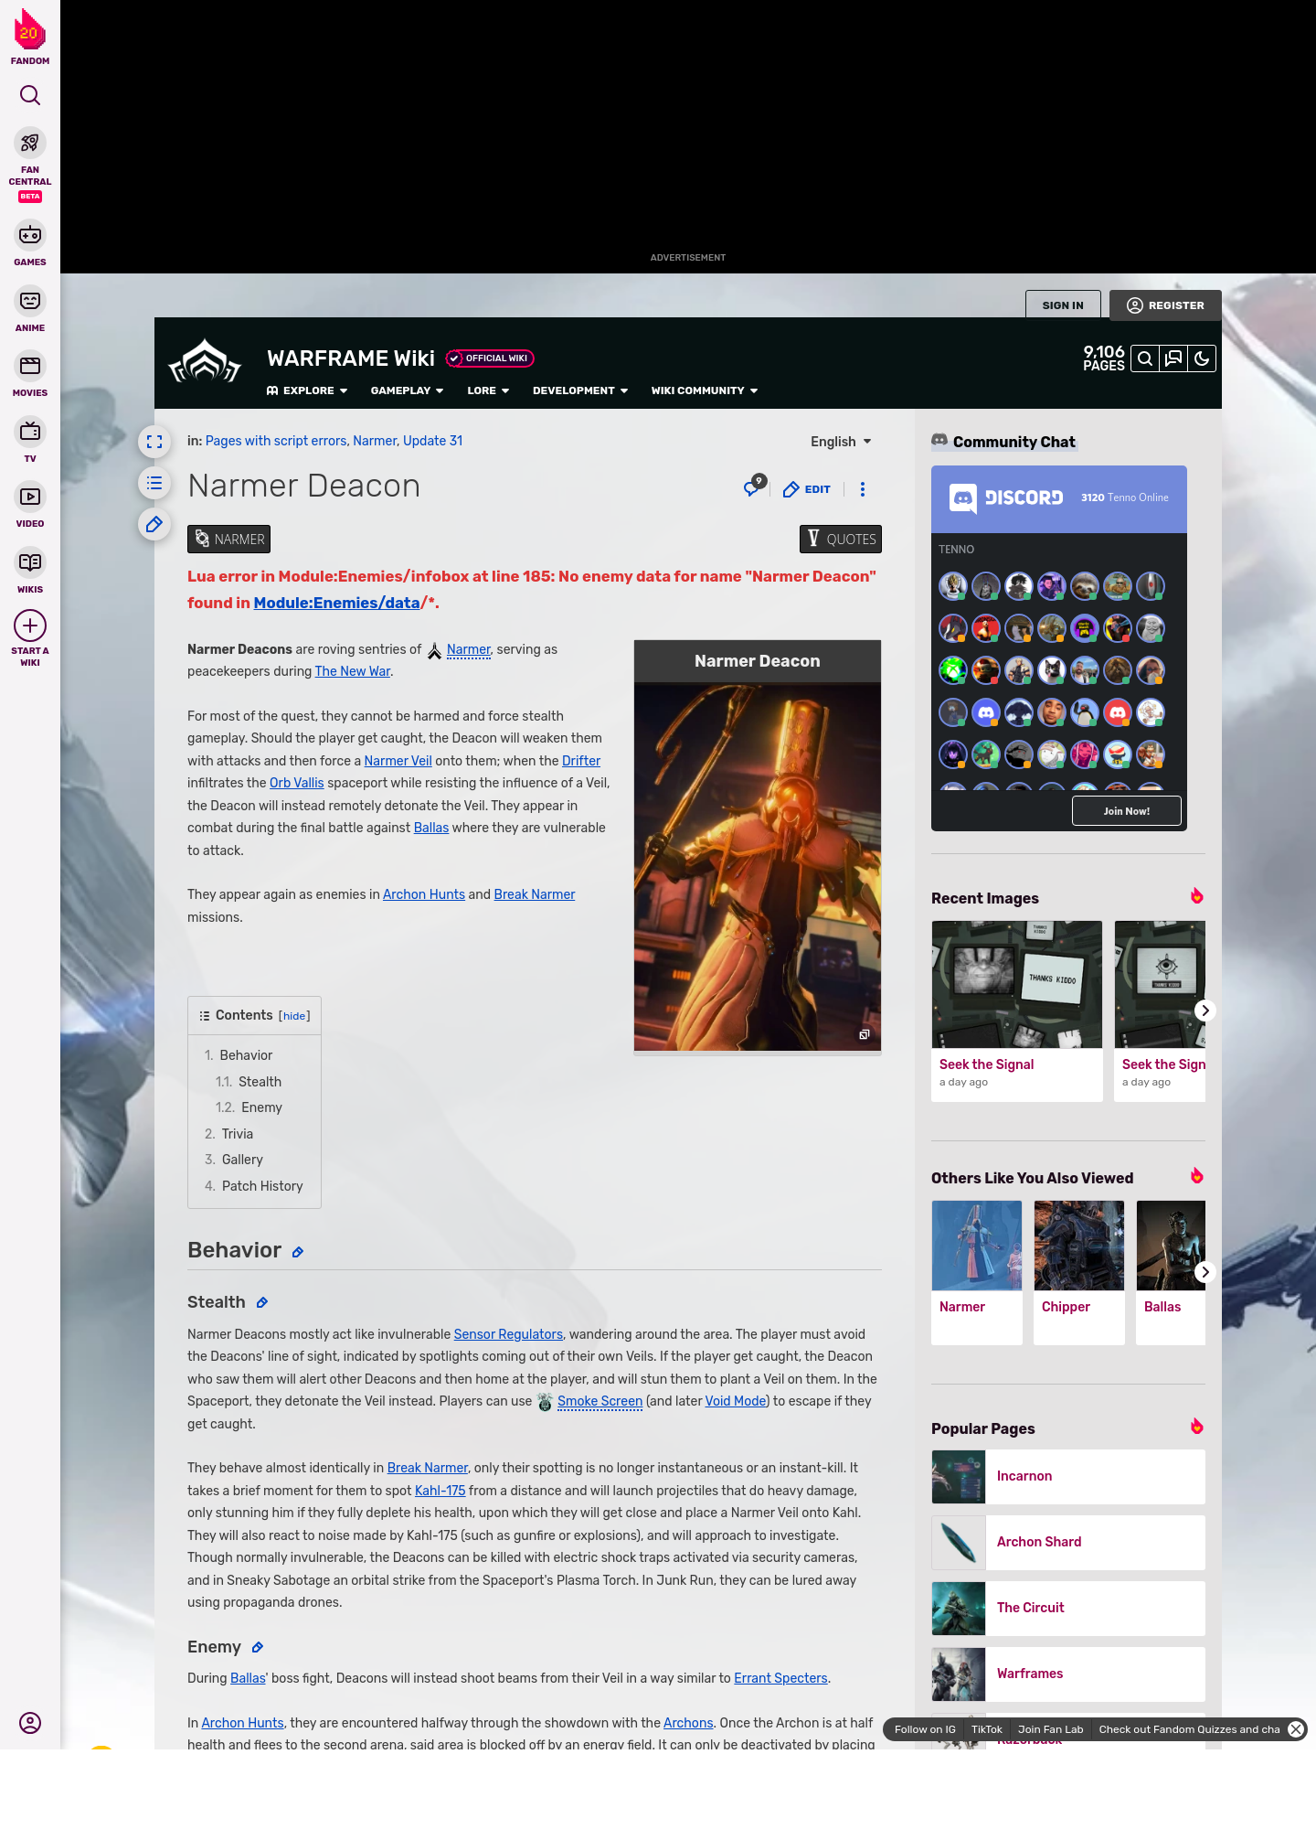
Task: Expand the Gameplay menu
Action: coord(407,390)
